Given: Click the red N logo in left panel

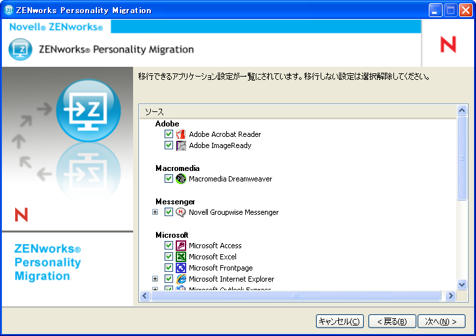Looking at the screenshot, I should coord(21,215).
